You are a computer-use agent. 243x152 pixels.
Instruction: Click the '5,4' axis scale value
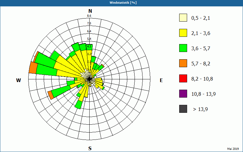[89, 39]
